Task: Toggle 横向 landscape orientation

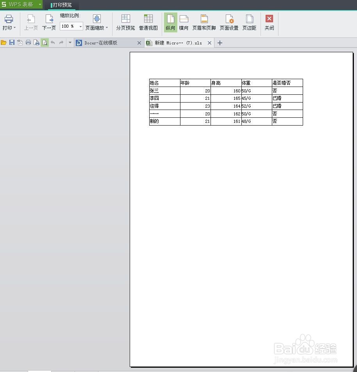Action: pyautogui.click(x=184, y=23)
